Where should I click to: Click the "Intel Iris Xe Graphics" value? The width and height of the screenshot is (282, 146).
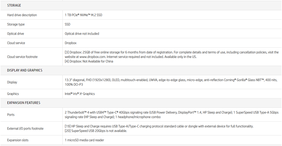pyautogui.click(x=80, y=94)
